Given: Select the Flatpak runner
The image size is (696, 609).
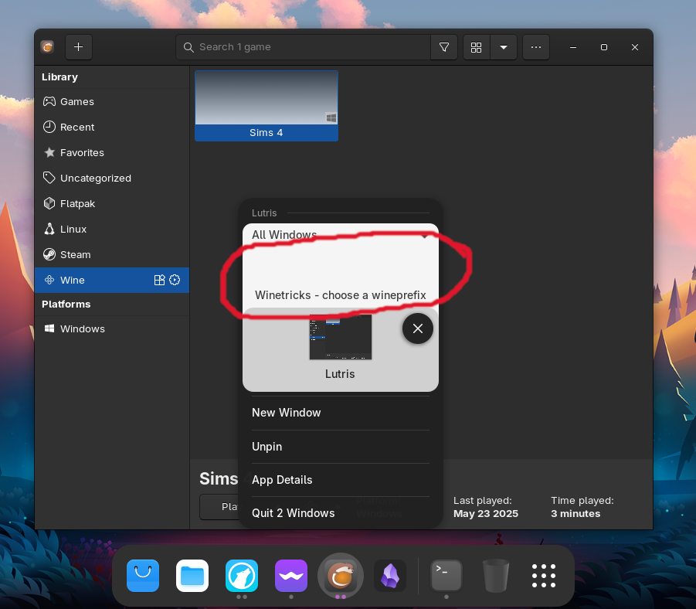Looking at the screenshot, I should (x=112, y=203).
